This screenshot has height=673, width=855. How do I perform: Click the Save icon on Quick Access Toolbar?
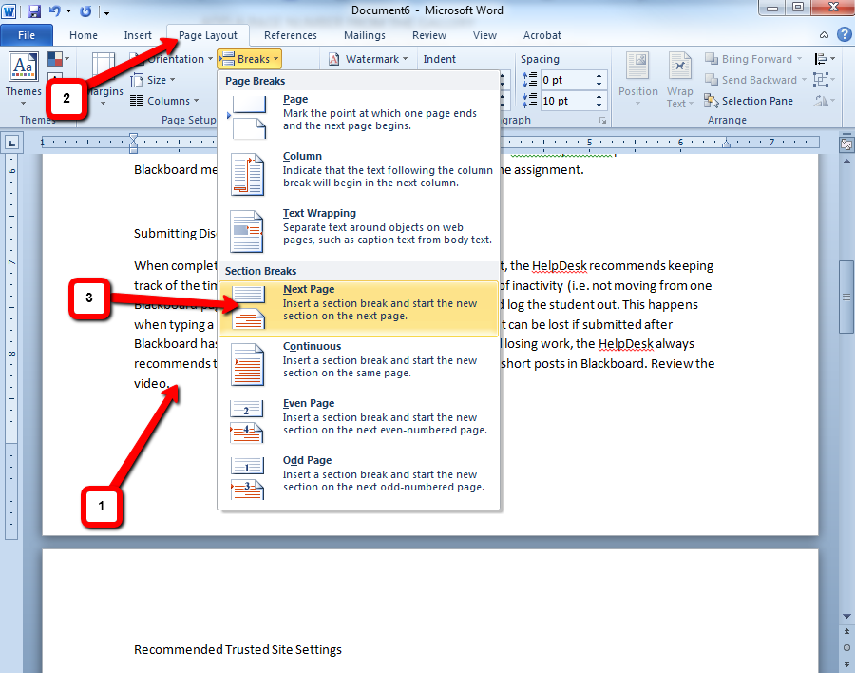(34, 10)
